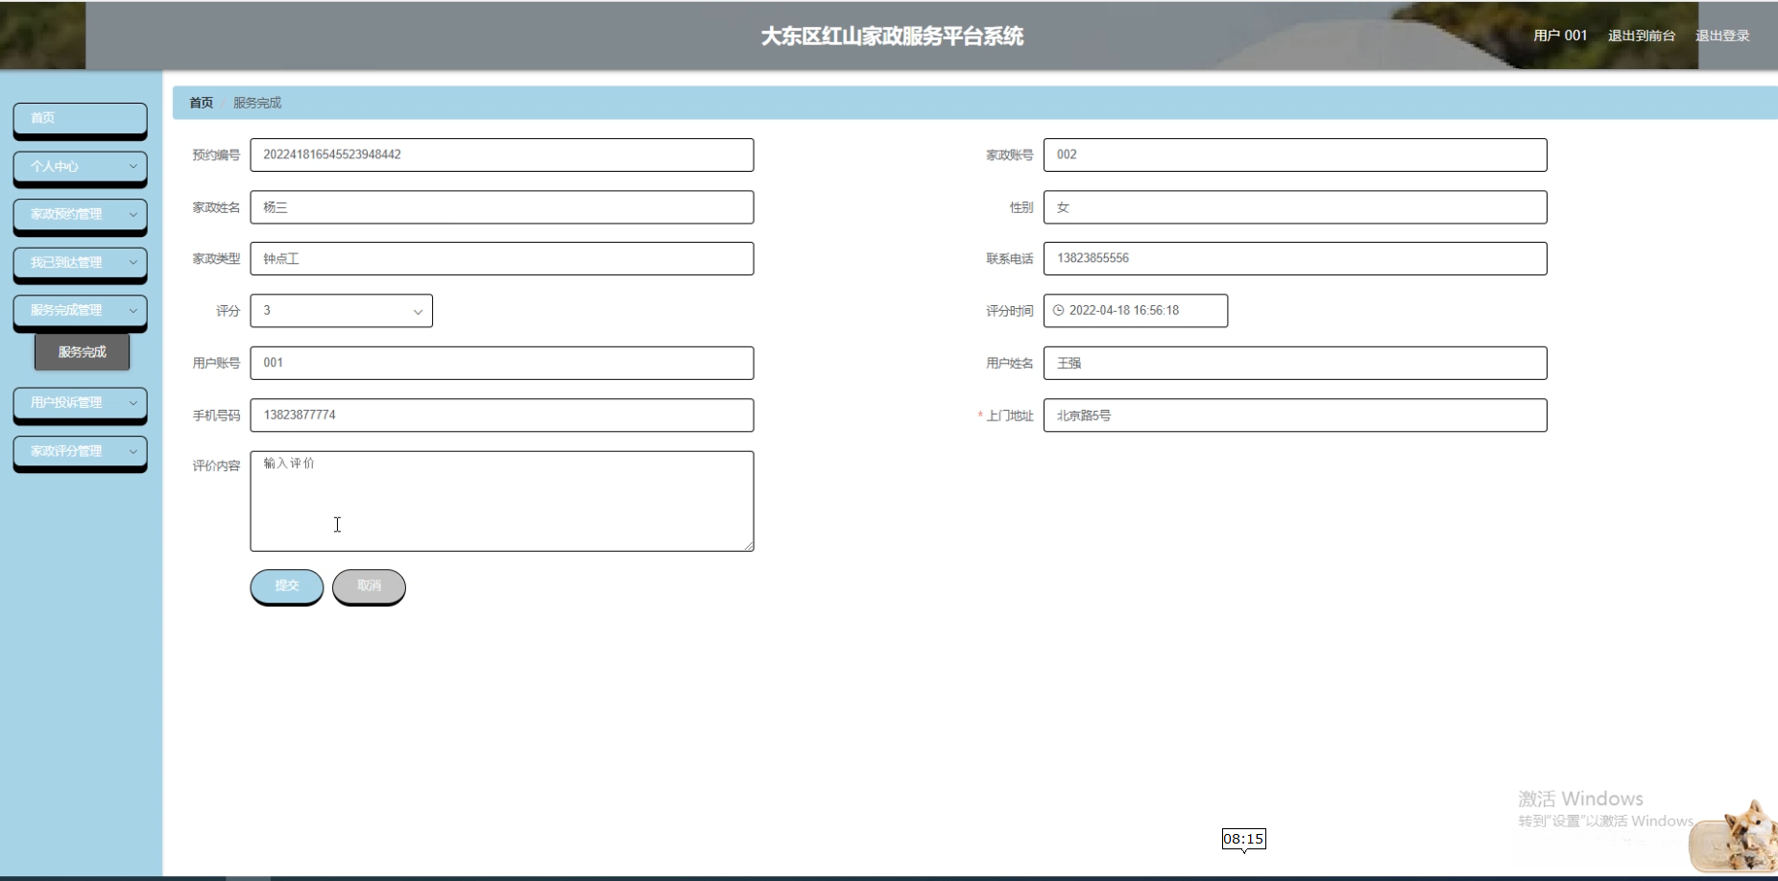
Task: Focus the 用户账号 input field
Action: (x=502, y=363)
